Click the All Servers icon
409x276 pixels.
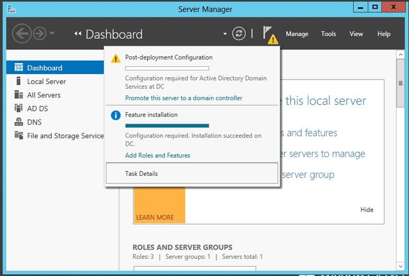18,95
